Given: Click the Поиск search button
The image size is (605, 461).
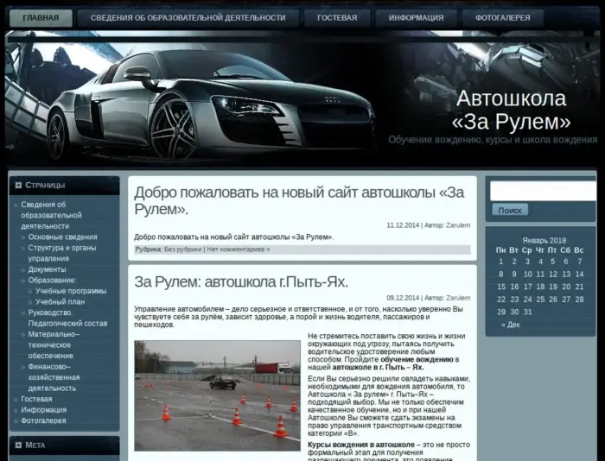Looking at the screenshot, I should [x=510, y=210].
